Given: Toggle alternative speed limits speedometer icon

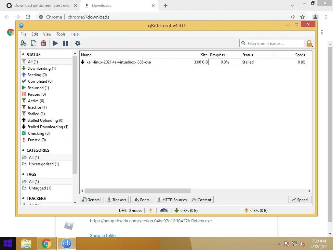Looking at the screenshot, I should click(164, 211).
